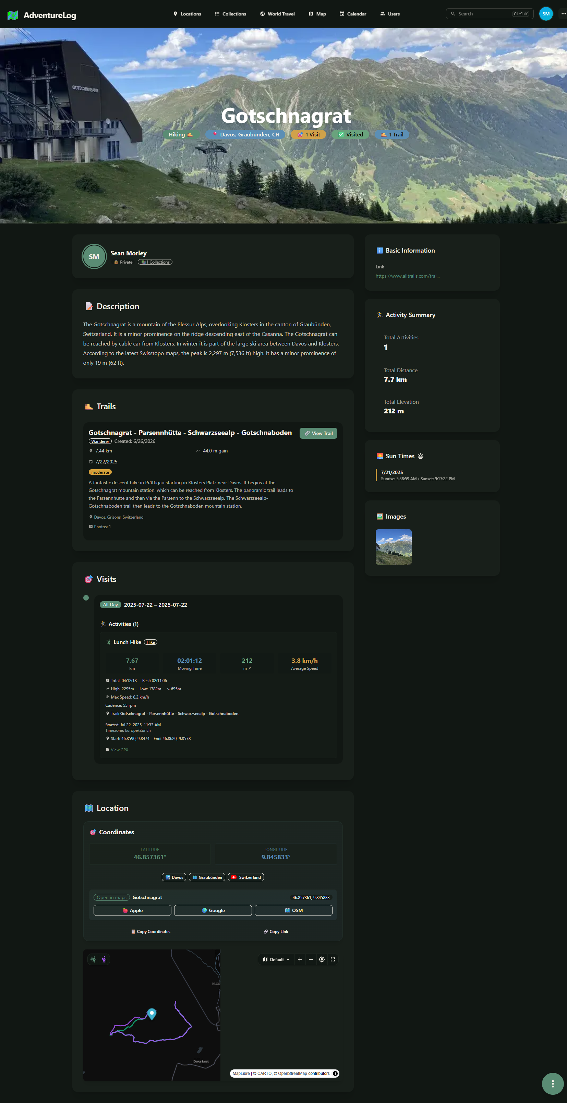This screenshot has width=567, height=1103.
Task: Click the Switzerland country badge
Action: [246, 877]
